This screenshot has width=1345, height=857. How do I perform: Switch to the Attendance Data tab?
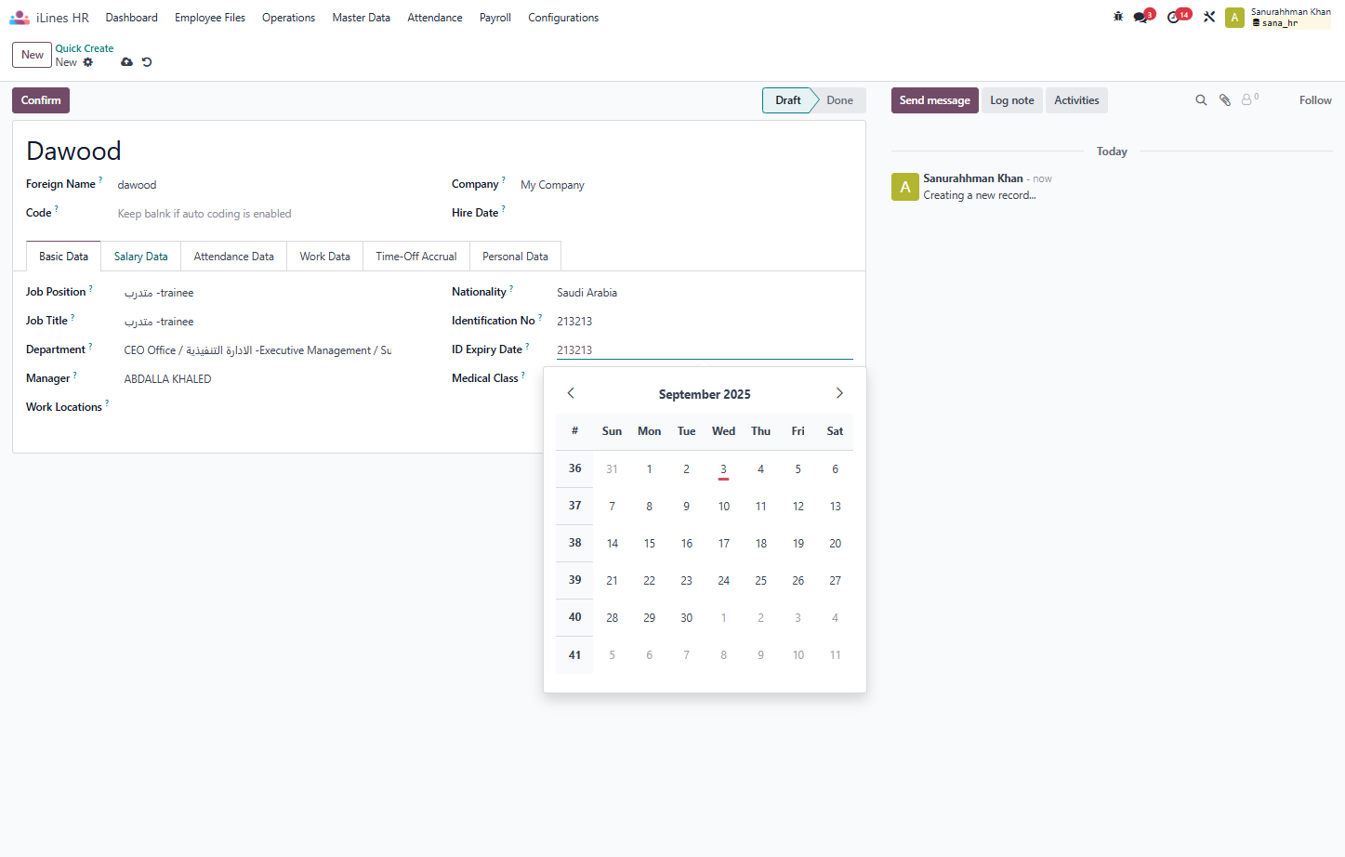coord(234,257)
